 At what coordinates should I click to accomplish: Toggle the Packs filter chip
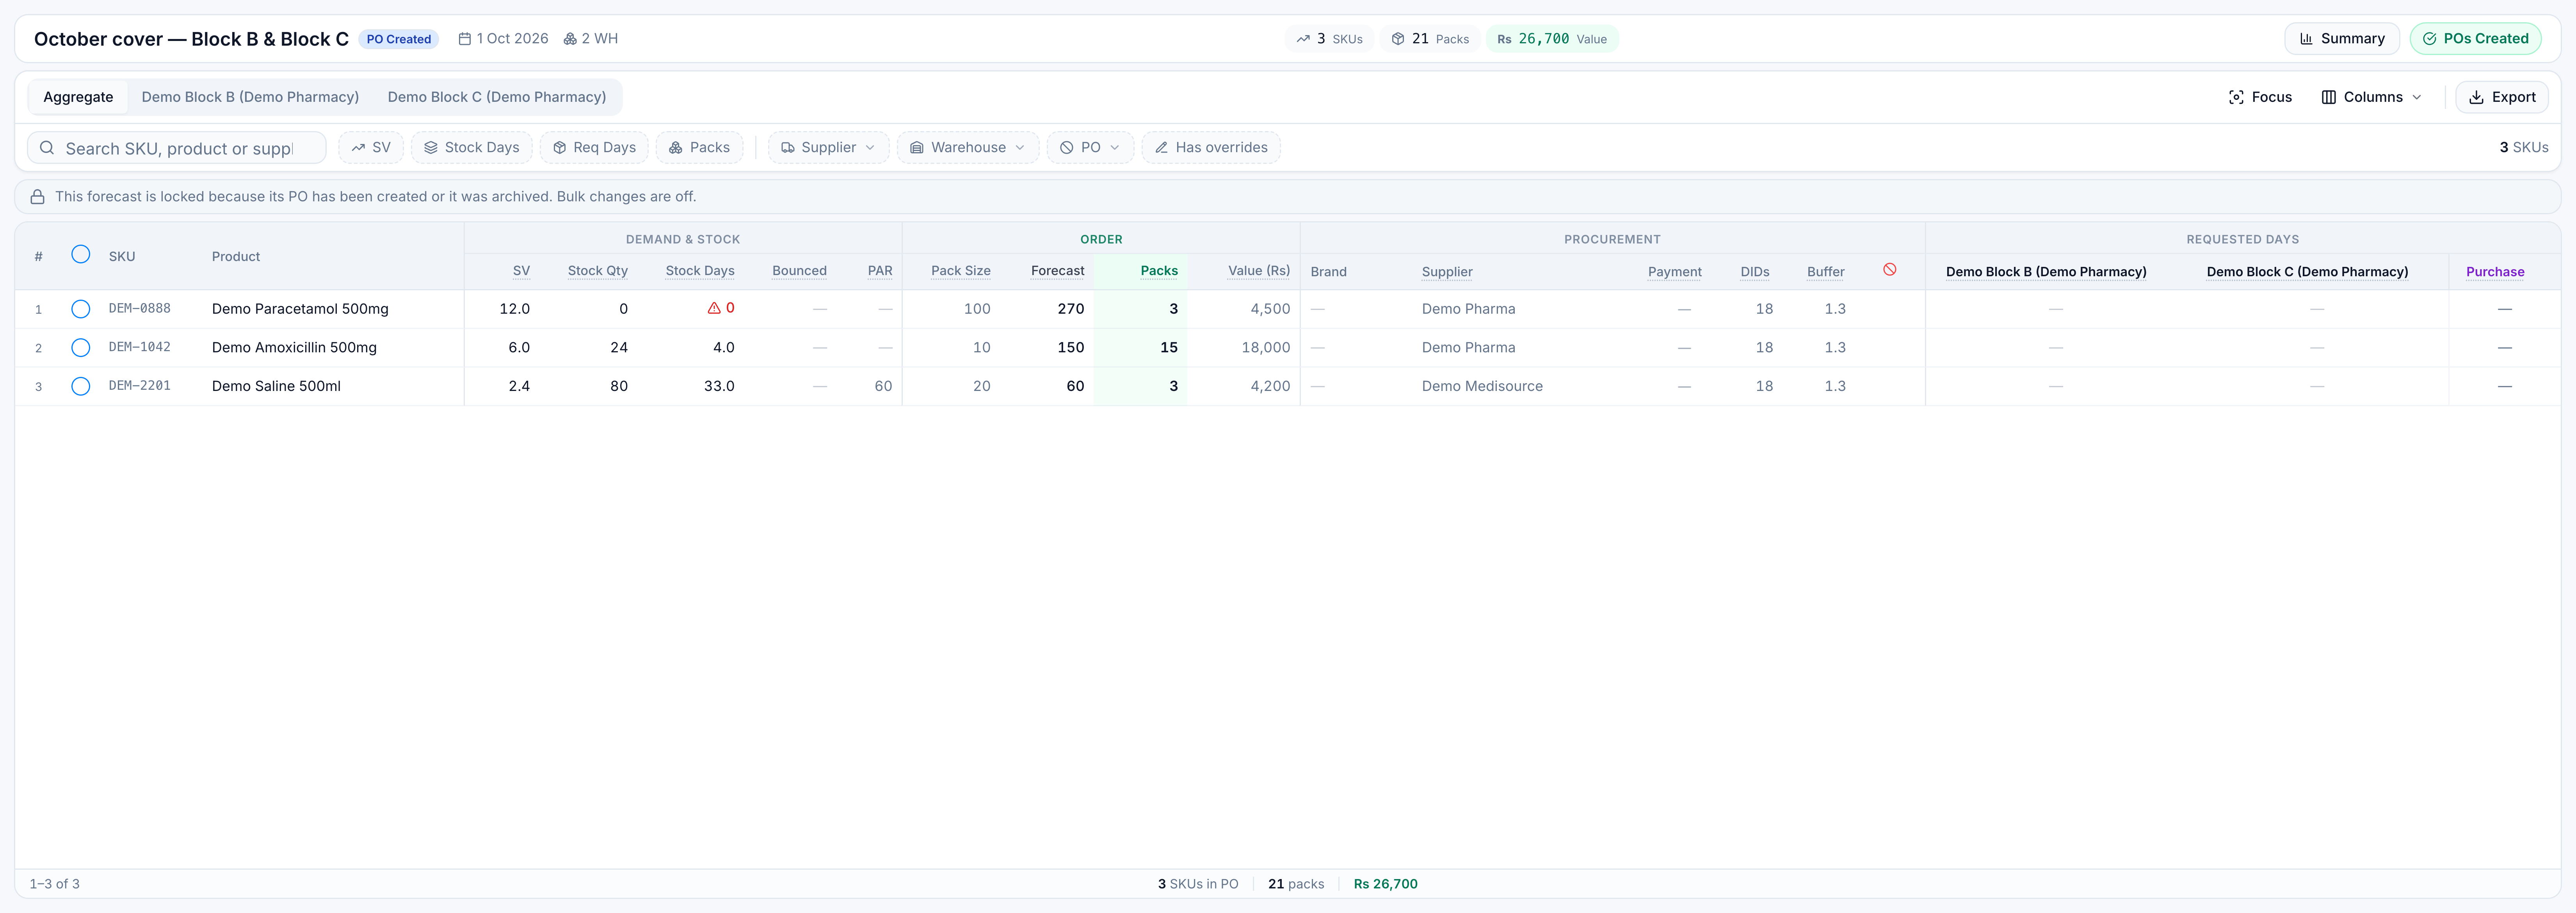tap(699, 148)
